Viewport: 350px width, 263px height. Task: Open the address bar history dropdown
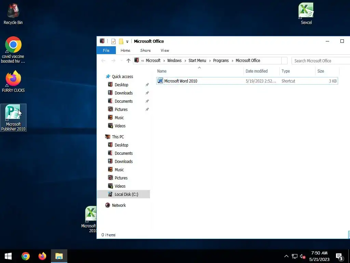pos(284,61)
